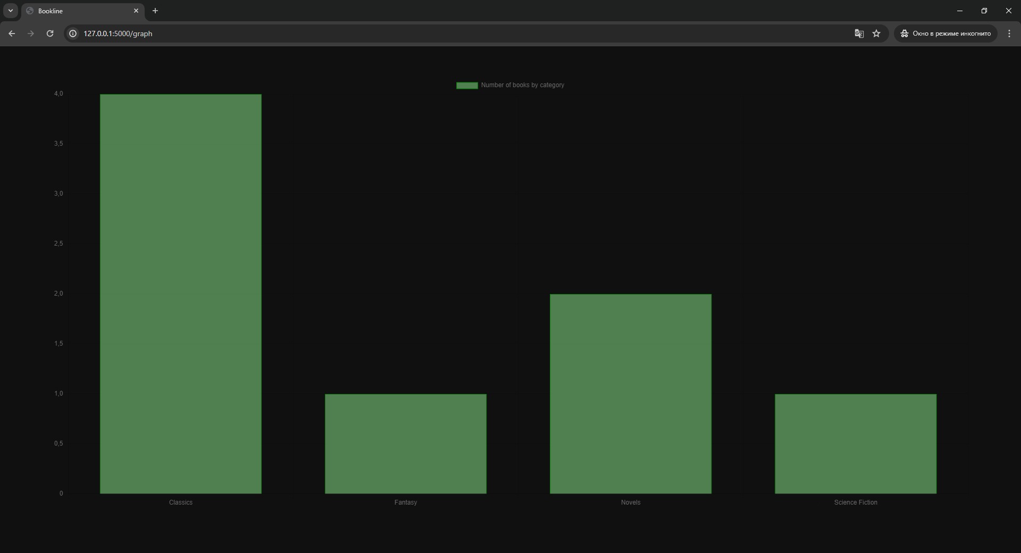Click the Classics bar in chart
The height and width of the screenshot is (553, 1021).
[181, 294]
